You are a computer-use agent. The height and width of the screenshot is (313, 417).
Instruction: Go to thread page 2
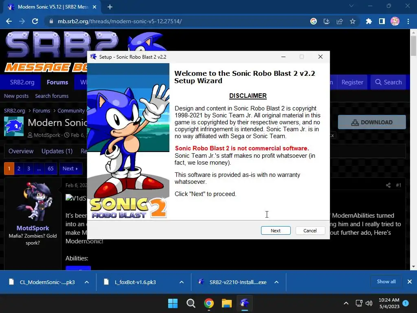coord(19,168)
